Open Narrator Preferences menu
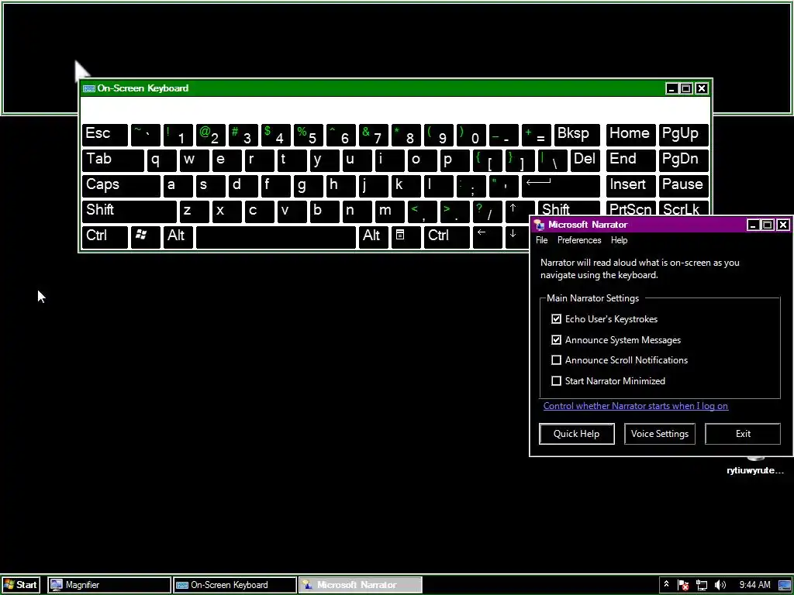Image resolution: width=794 pixels, height=595 pixels. (579, 240)
